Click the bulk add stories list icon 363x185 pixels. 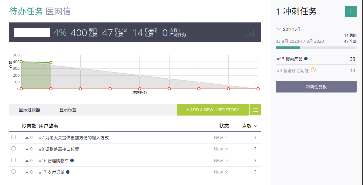tap(255, 109)
